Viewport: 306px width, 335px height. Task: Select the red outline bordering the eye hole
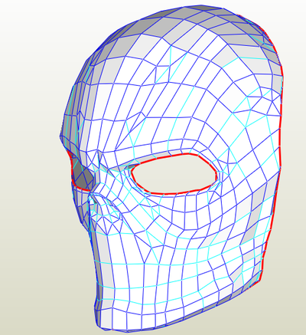coord(174,154)
